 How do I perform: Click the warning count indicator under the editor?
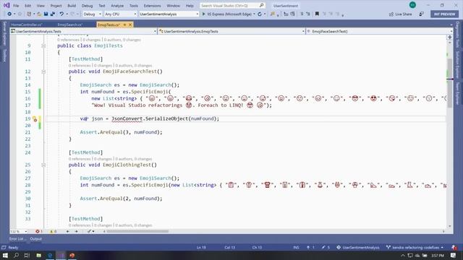coord(53,231)
